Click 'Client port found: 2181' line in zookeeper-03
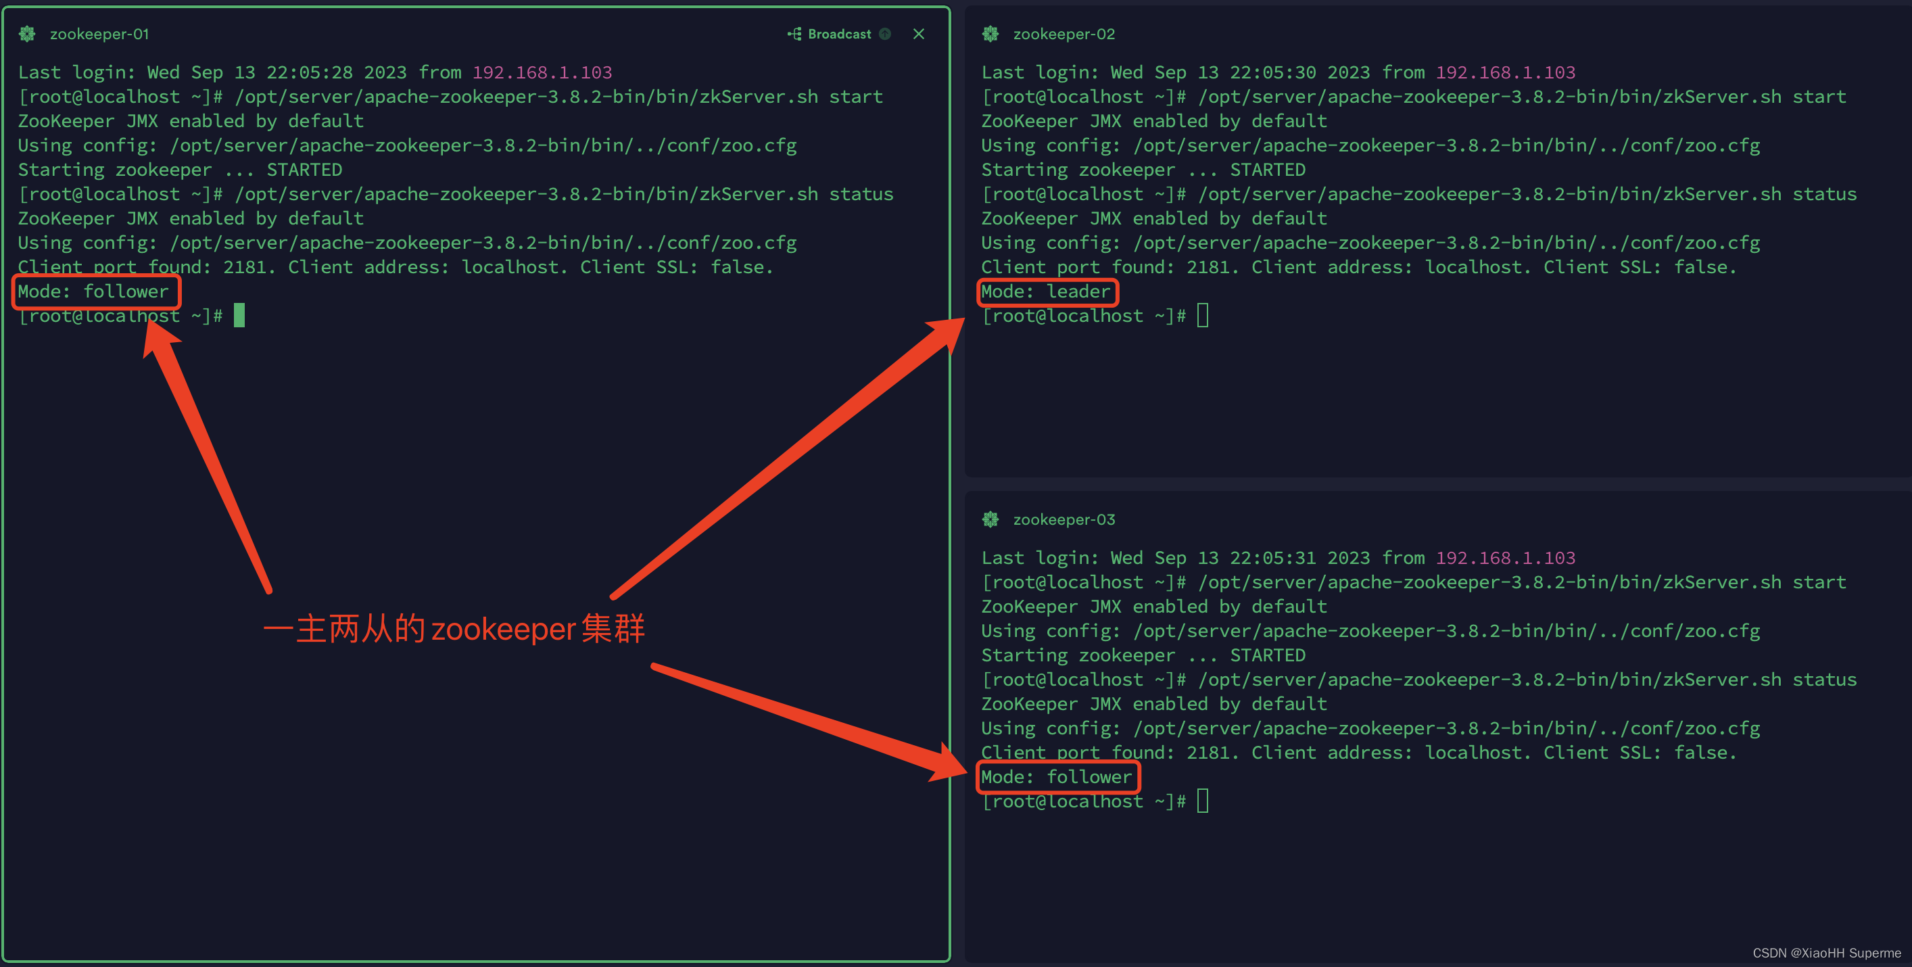Image resolution: width=1912 pixels, height=967 pixels. point(1360,753)
